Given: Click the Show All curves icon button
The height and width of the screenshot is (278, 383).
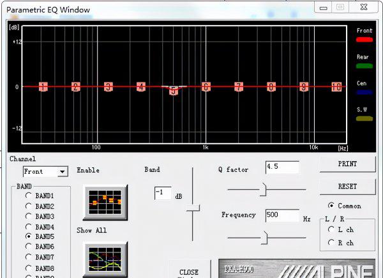Looking at the screenshot, I should [105, 259].
